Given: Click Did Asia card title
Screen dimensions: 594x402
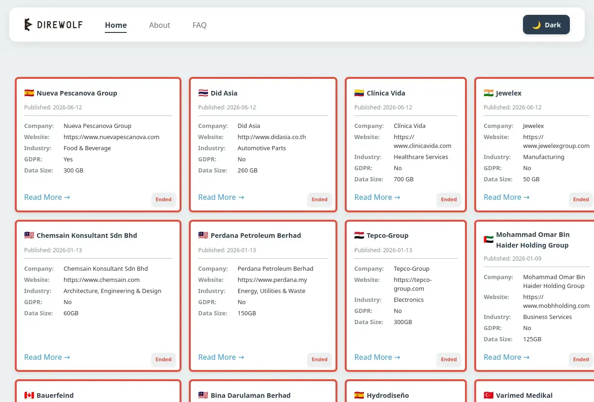Looking at the screenshot, I should [x=224, y=93].
